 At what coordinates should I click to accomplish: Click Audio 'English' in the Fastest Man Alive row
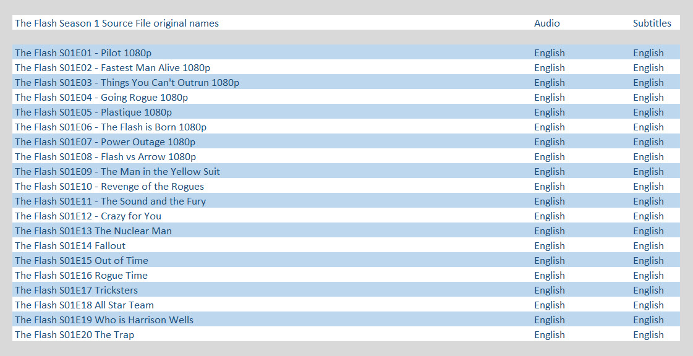[550, 68]
